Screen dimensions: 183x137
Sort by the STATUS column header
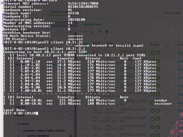155,45
